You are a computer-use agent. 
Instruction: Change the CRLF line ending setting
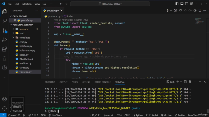pyautogui.click(x=127, y=115)
